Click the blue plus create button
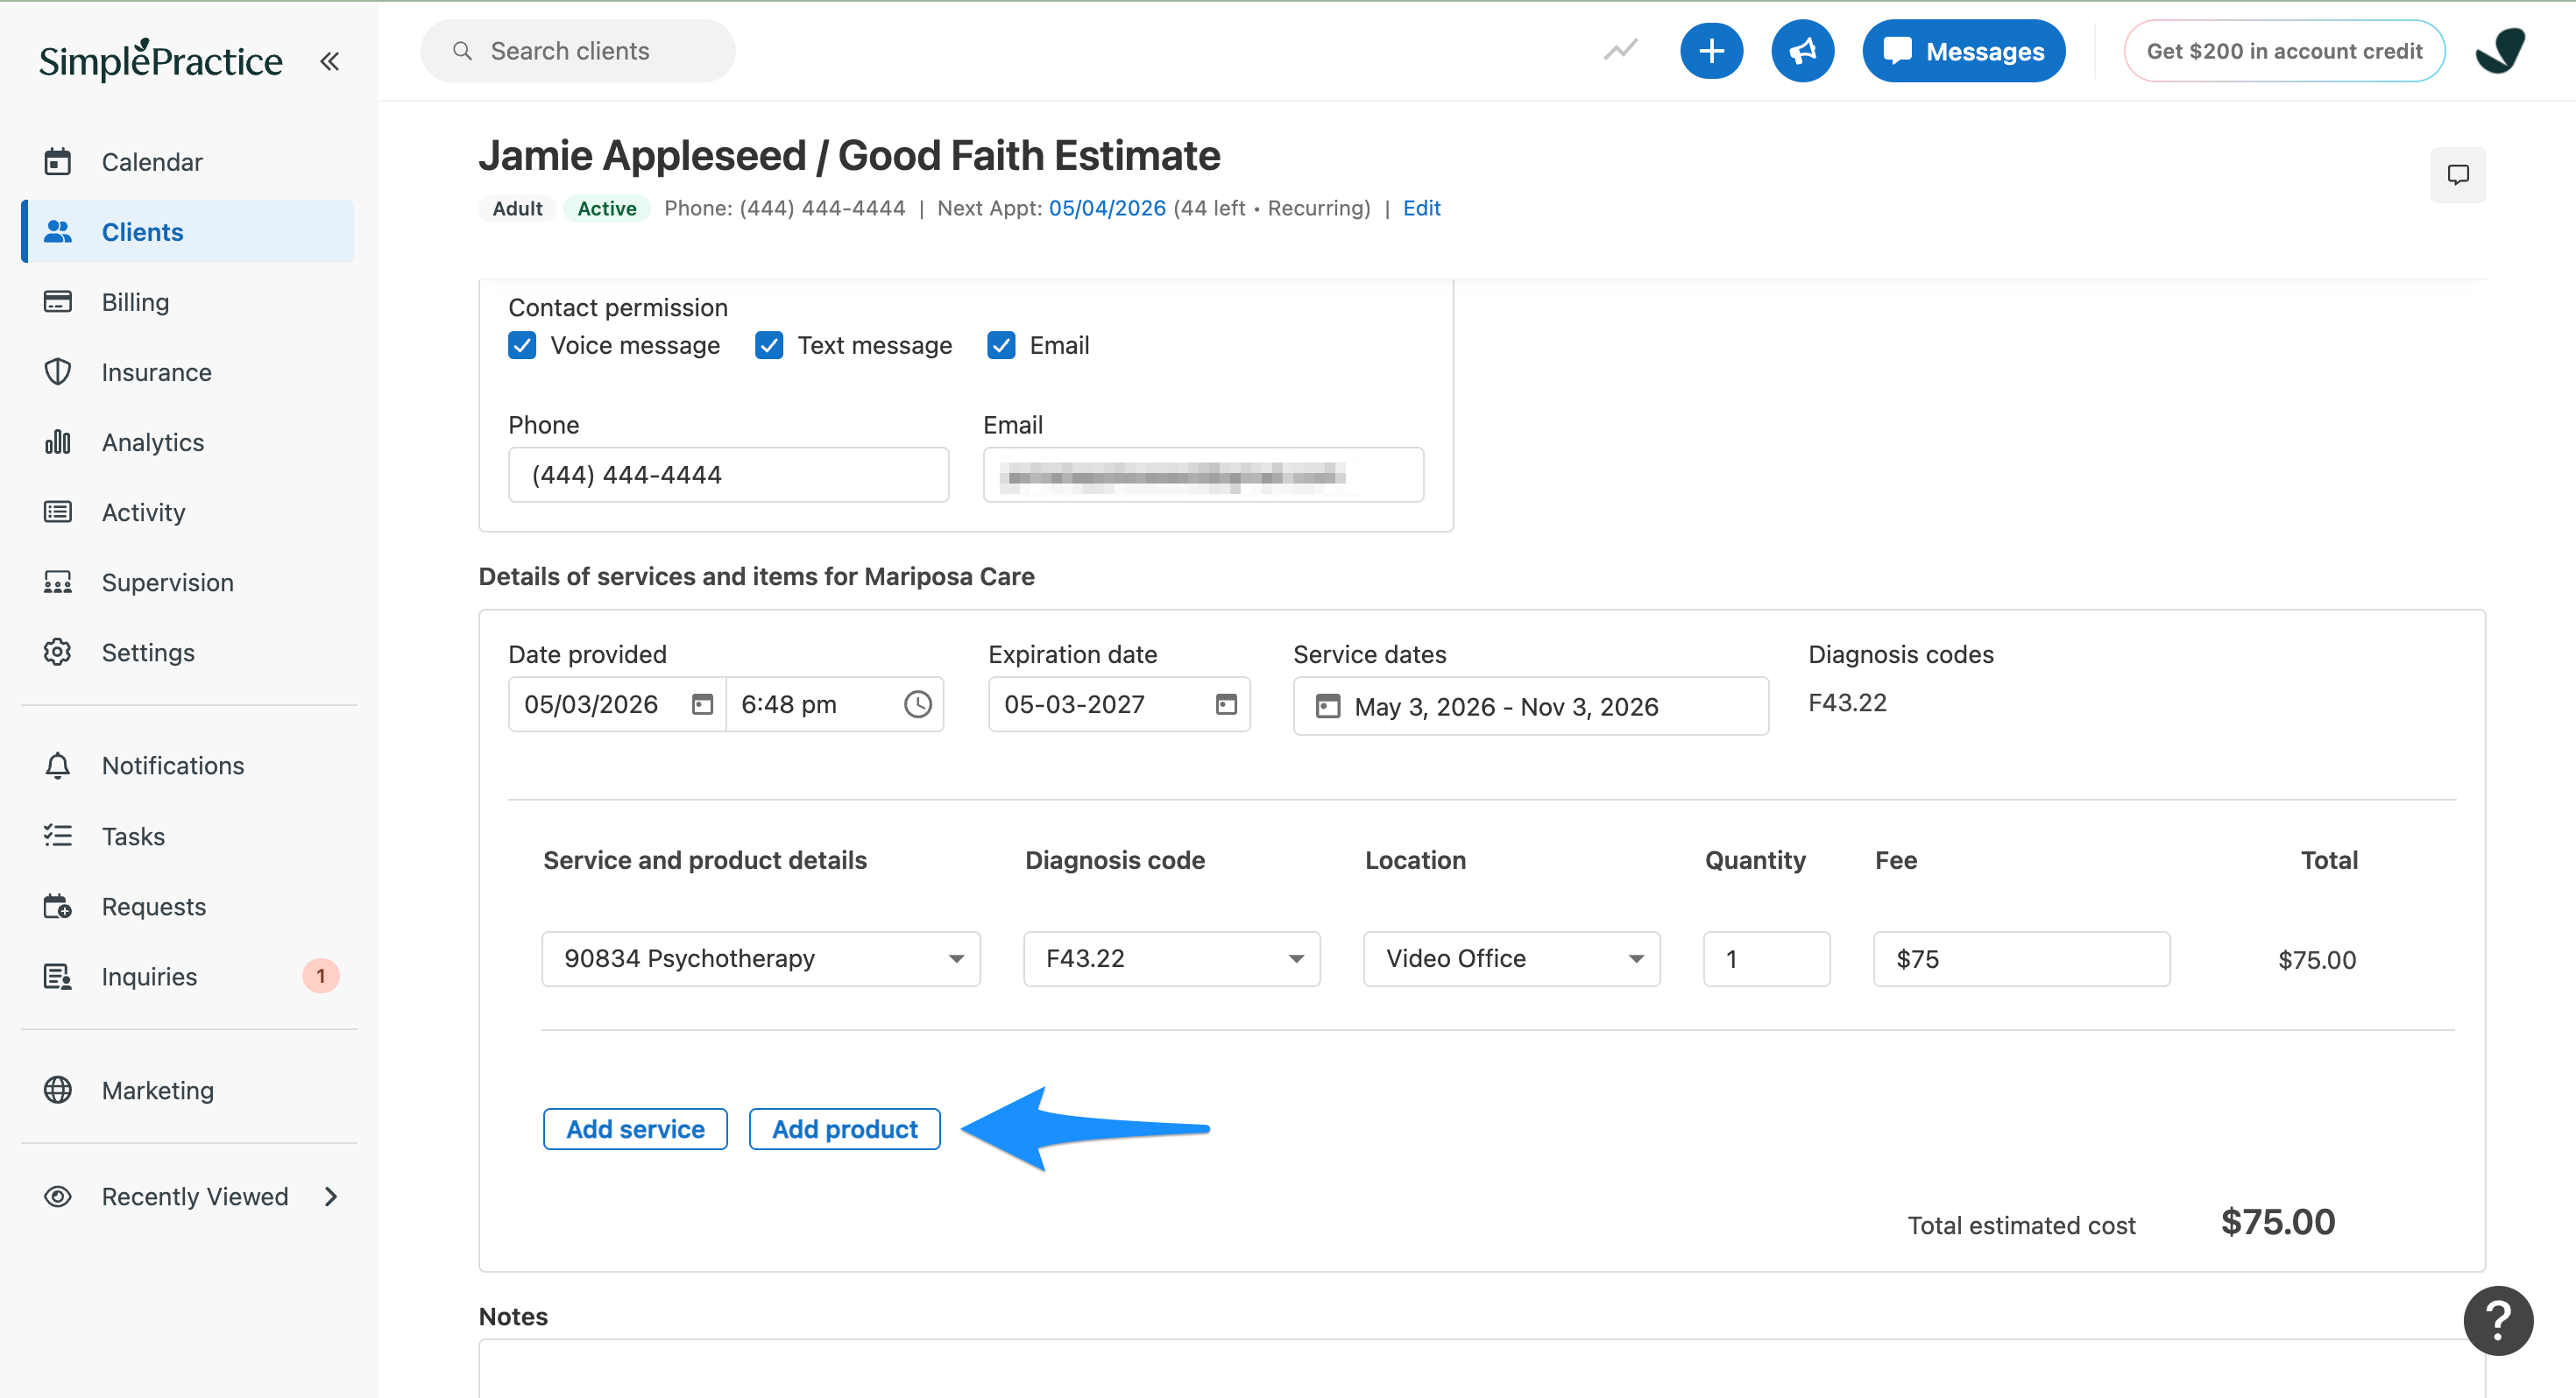This screenshot has width=2576, height=1398. point(1711,50)
